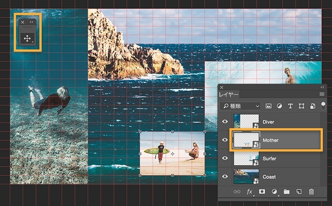Close the floating tools panel
This screenshot has height=206, width=332.
[22, 22]
